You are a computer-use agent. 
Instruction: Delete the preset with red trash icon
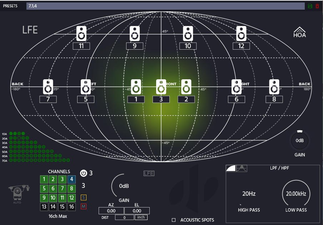[317, 6]
